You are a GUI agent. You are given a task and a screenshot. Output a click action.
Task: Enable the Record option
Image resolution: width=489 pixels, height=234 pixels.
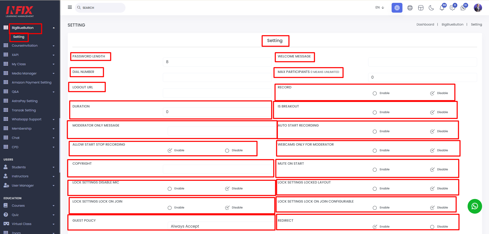375,93
